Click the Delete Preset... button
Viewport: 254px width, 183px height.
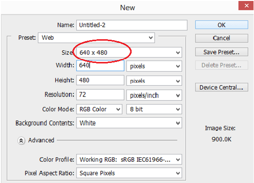[x=222, y=65]
